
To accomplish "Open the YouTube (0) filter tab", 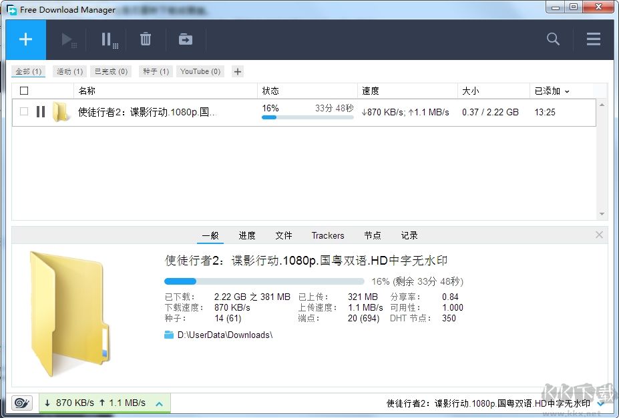I will pos(200,71).
